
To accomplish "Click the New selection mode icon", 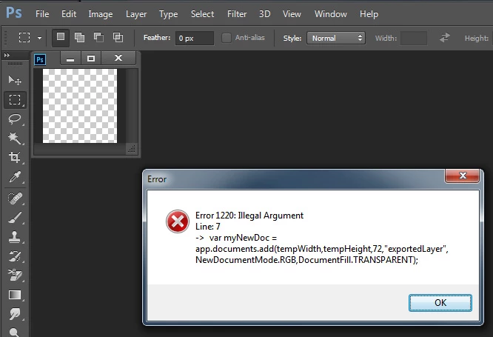I will [61, 38].
